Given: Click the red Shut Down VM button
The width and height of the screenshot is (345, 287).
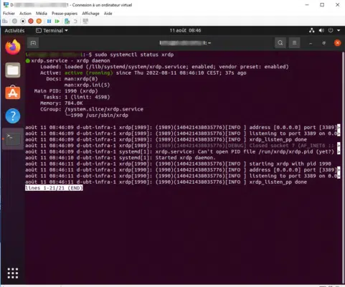Looking at the screenshot, I should tap(31, 22).
